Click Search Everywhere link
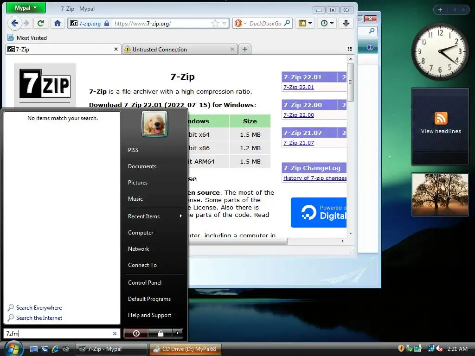The height and width of the screenshot is (356, 475). [35, 308]
